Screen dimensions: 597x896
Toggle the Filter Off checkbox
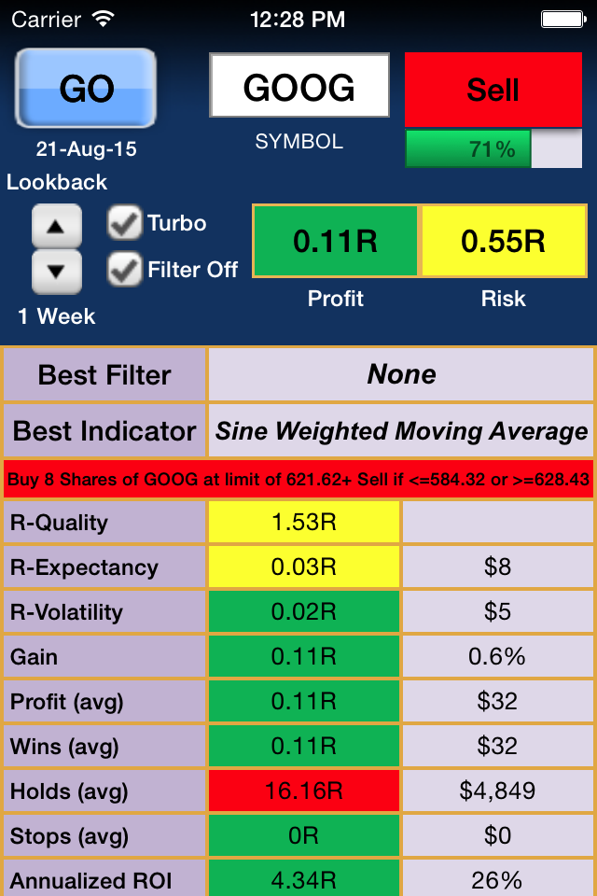pyautogui.click(x=124, y=269)
